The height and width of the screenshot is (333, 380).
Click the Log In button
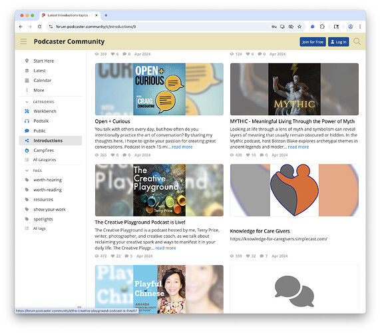tap(338, 42)
